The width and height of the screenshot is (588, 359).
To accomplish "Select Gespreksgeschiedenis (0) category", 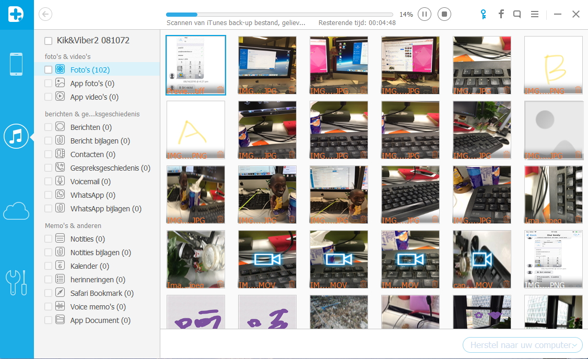I will pos(97,168).
